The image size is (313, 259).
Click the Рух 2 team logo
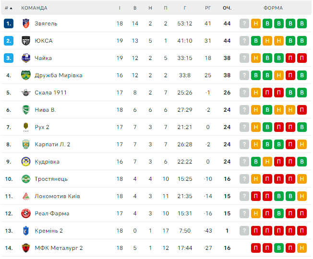26,127
